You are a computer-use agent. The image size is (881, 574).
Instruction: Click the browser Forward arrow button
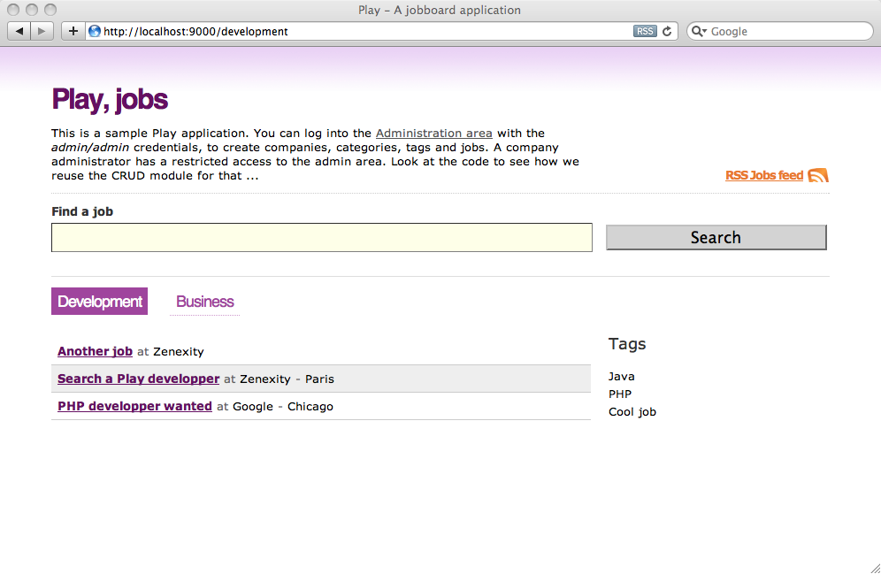pos(42,31)
